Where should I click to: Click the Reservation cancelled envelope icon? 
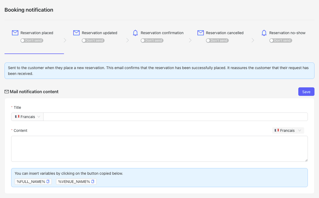point(200,33)
